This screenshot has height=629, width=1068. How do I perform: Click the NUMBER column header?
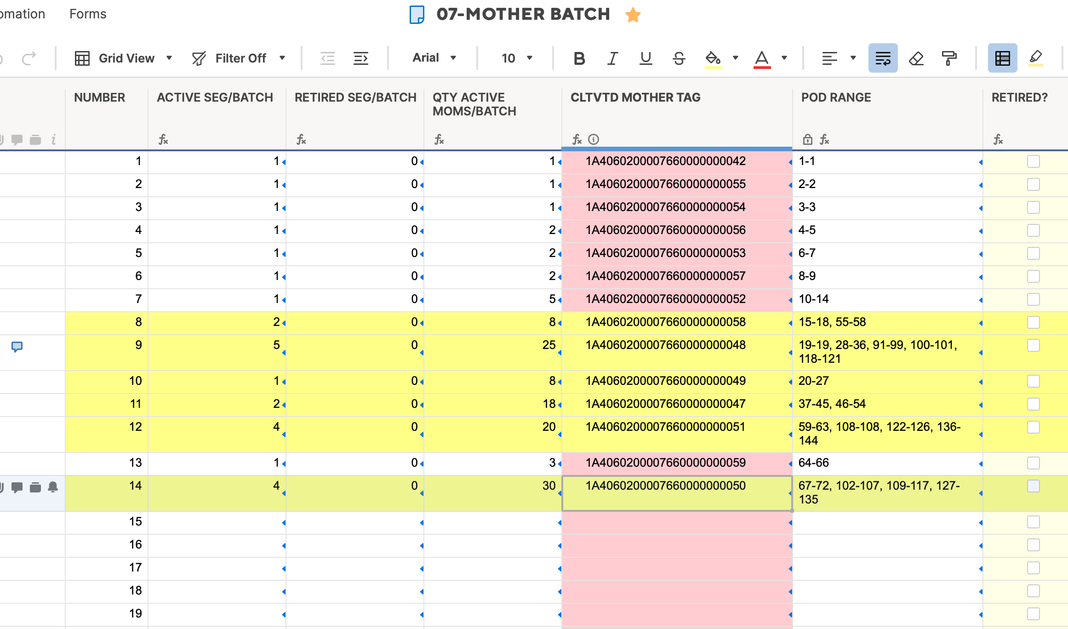coord(99,97)
